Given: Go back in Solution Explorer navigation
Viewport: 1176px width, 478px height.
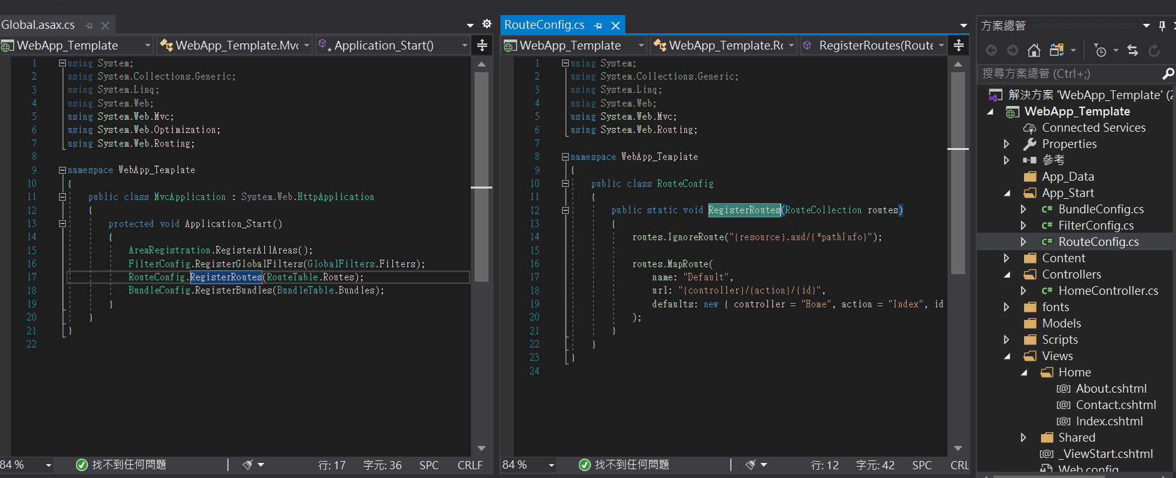Looking at the screenshot, I should [x=991, y=50].
